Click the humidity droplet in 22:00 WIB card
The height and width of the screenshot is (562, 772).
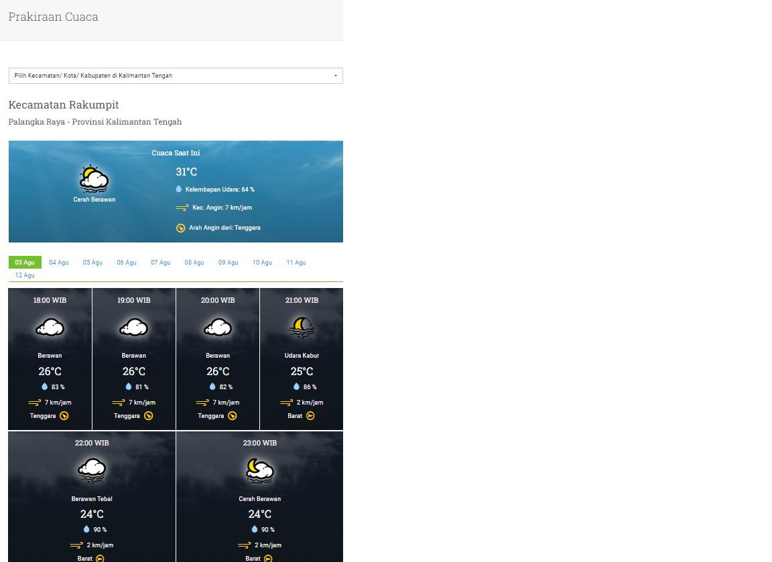[86, 530]
